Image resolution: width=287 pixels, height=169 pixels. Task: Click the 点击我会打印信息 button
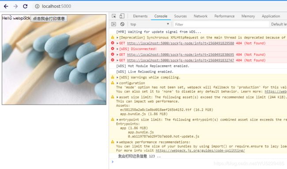click(49, 19)
